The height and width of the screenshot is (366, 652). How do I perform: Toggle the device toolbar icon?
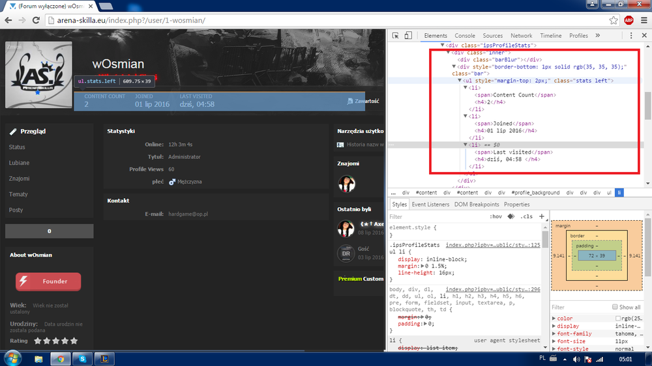tap(408, 36)
